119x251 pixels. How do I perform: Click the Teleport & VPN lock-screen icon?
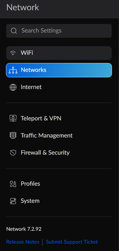pos(13,119)
